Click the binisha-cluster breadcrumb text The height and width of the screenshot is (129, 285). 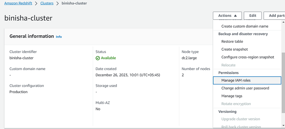click(74, 3)
